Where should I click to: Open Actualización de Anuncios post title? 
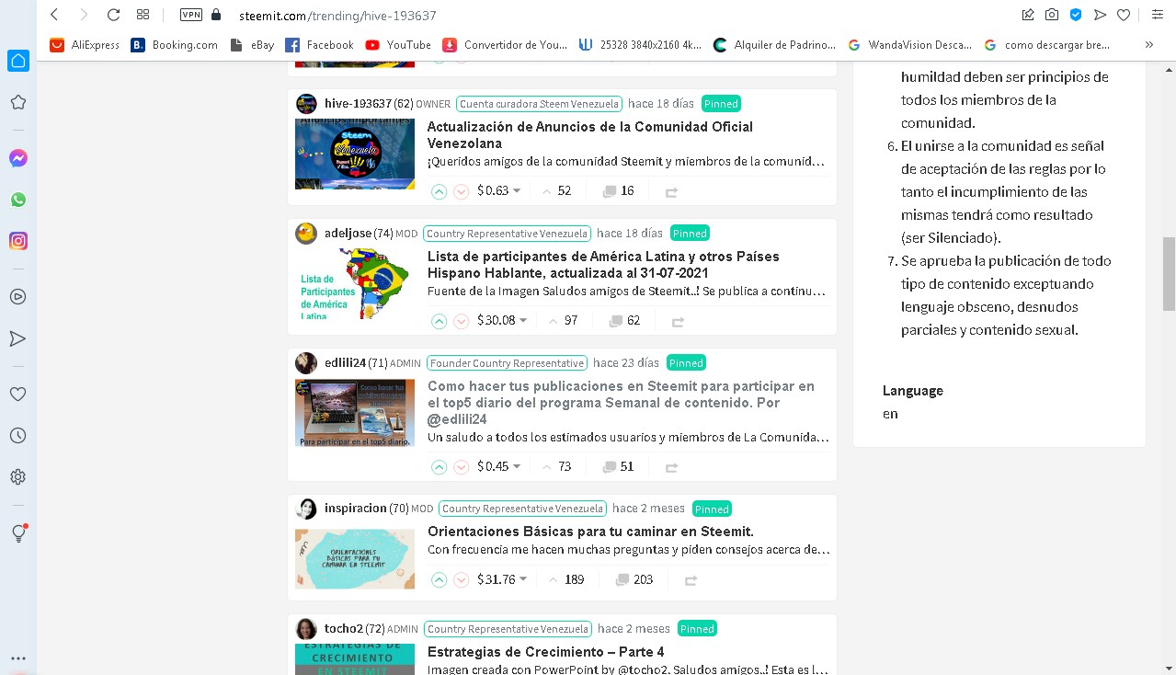590,135
